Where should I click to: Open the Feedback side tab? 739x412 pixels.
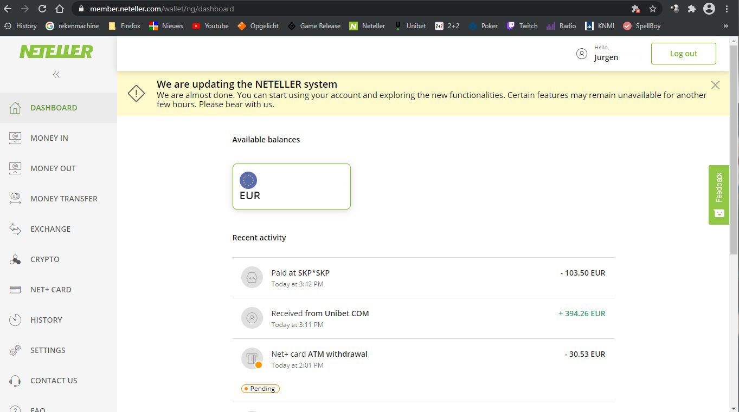(x=719, y=195)
